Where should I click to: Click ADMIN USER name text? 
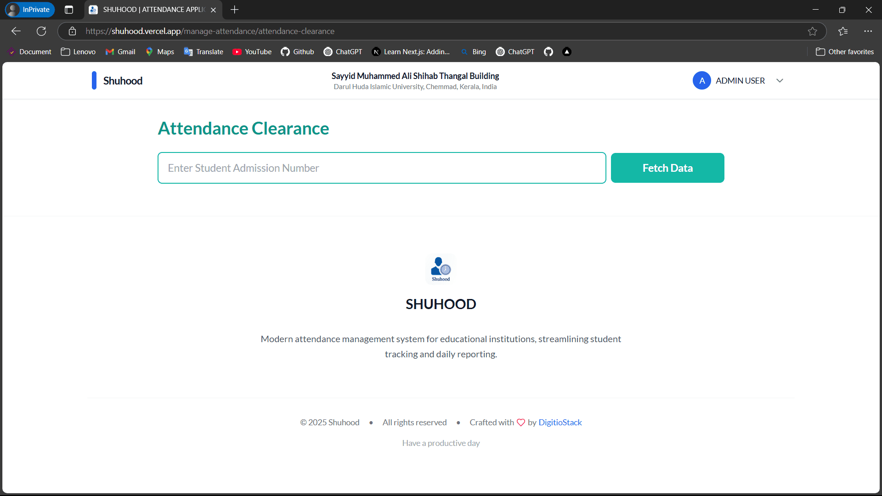click(x=740, y=81)
